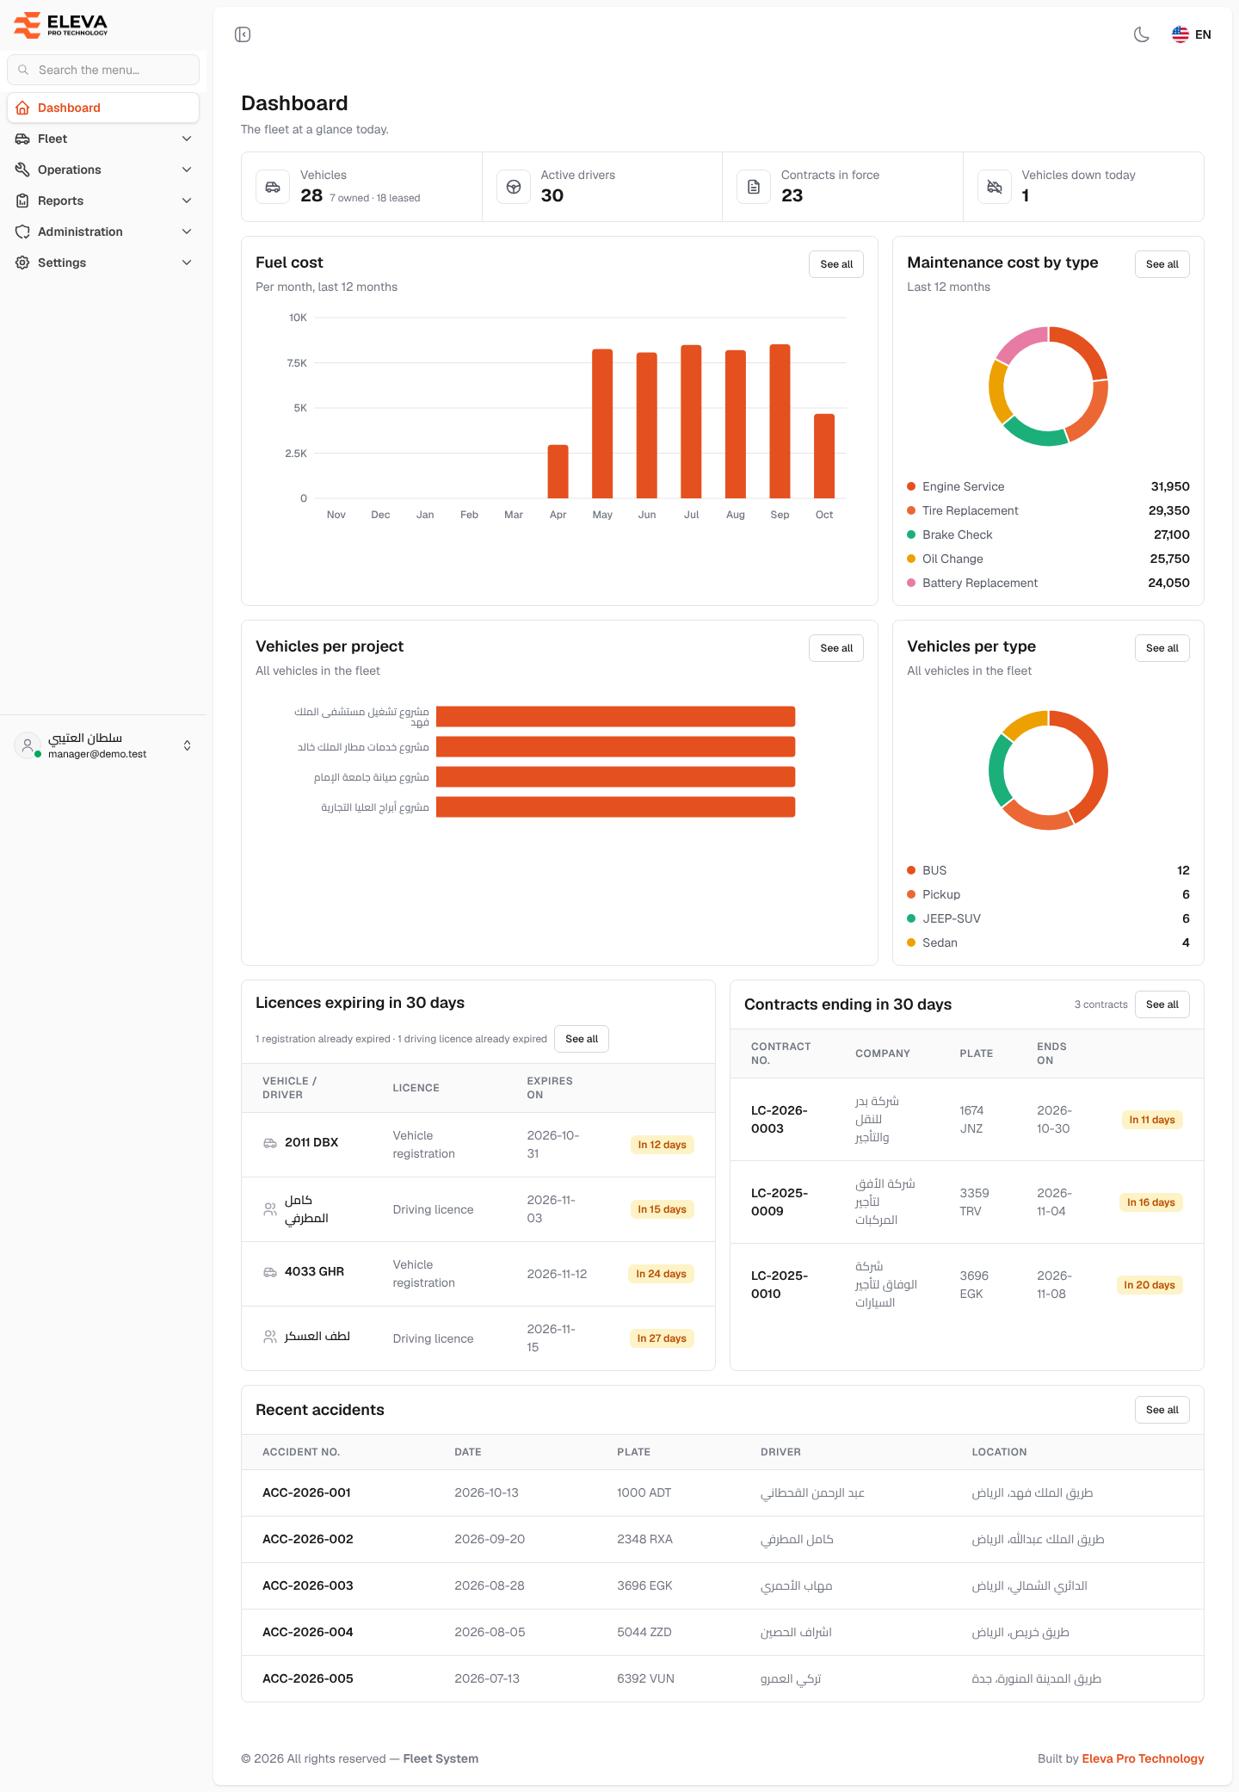Screen dimensions: 1239x1792
Task: Click the Administration shield icon
Action: [22, 232]
